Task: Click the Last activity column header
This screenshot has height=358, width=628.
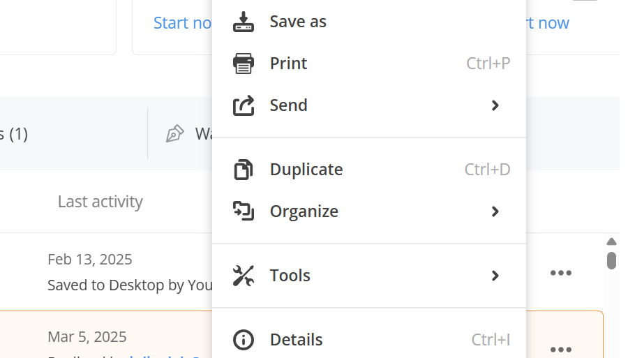Action: pyautogui.click(x=100, y=202)
